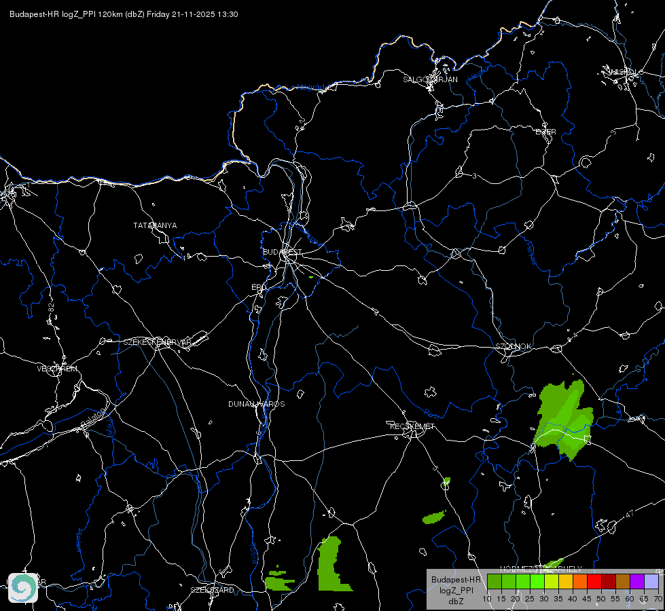The image size is (665, 611).
Task: Select the 50-55 dBZ dark red swatch
Action: click(609, 582)
